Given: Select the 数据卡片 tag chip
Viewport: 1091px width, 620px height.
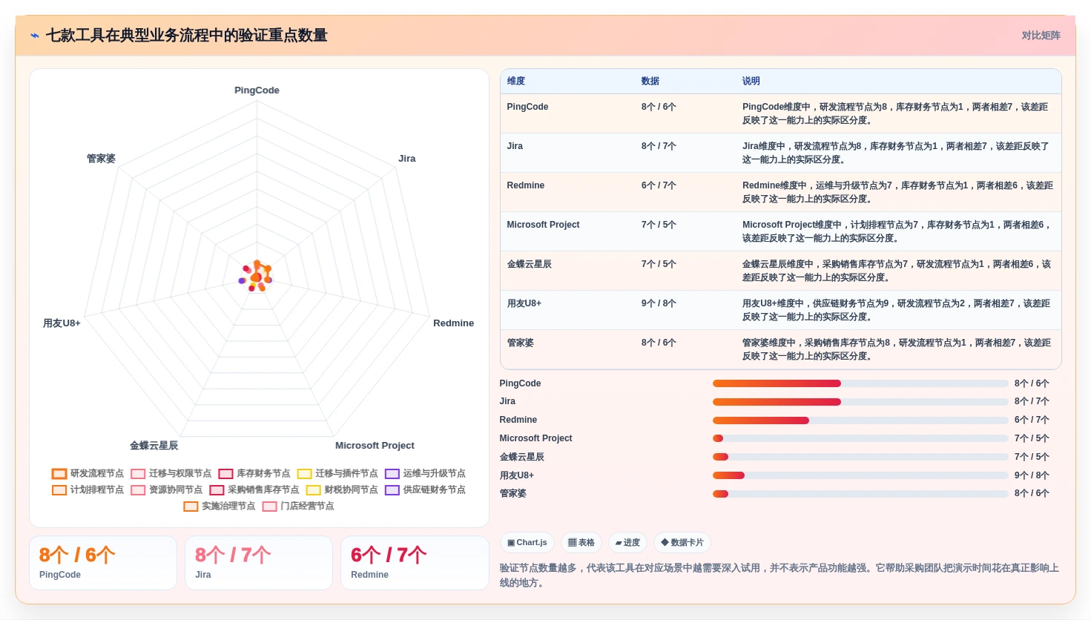Looking at the screenshot, I should click(x=682, y=543).
